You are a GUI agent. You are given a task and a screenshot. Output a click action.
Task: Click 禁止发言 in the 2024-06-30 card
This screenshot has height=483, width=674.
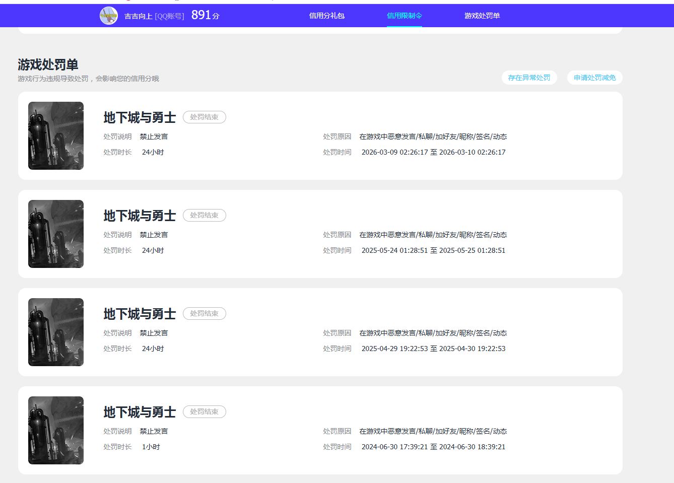coord(154,431)
